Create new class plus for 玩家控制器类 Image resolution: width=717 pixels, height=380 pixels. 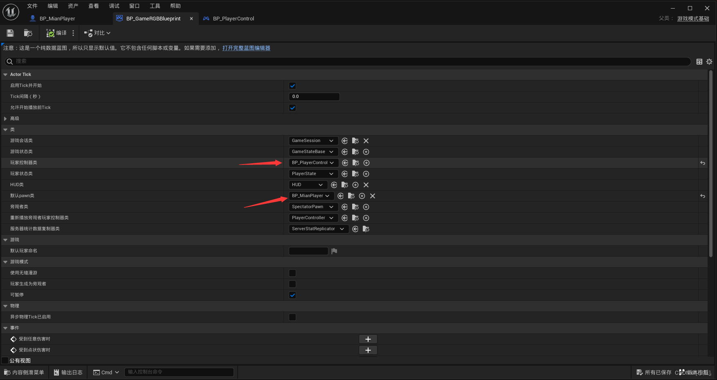[x=366, y=163]
